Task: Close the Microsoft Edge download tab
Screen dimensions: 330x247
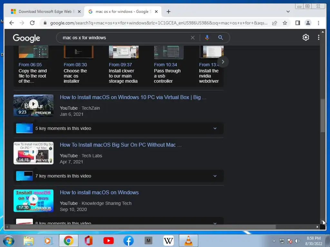Action: 79,12
